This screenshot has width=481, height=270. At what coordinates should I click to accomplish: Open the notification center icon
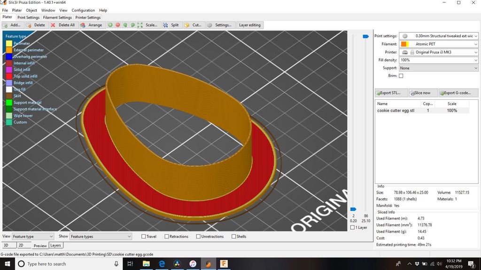[x=472, y=263]
